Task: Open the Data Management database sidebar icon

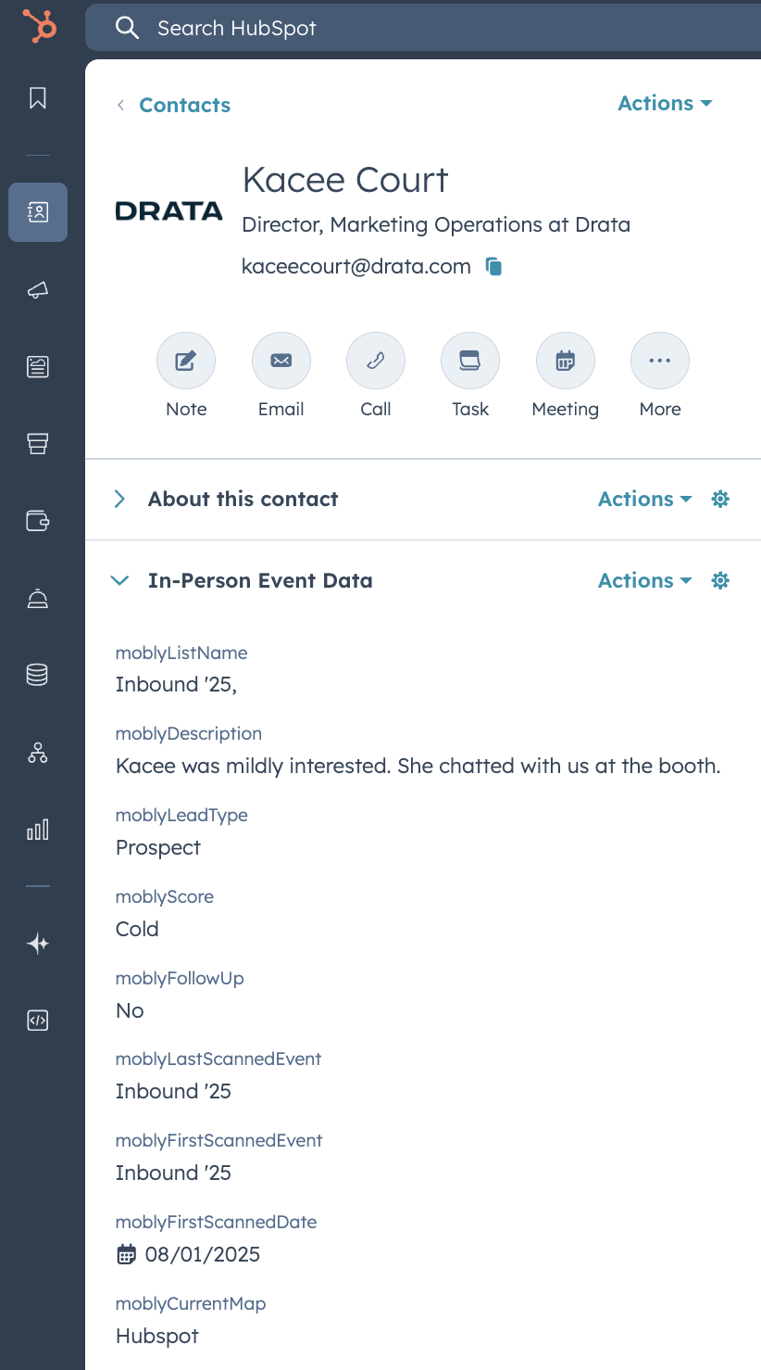Action: 38,676
